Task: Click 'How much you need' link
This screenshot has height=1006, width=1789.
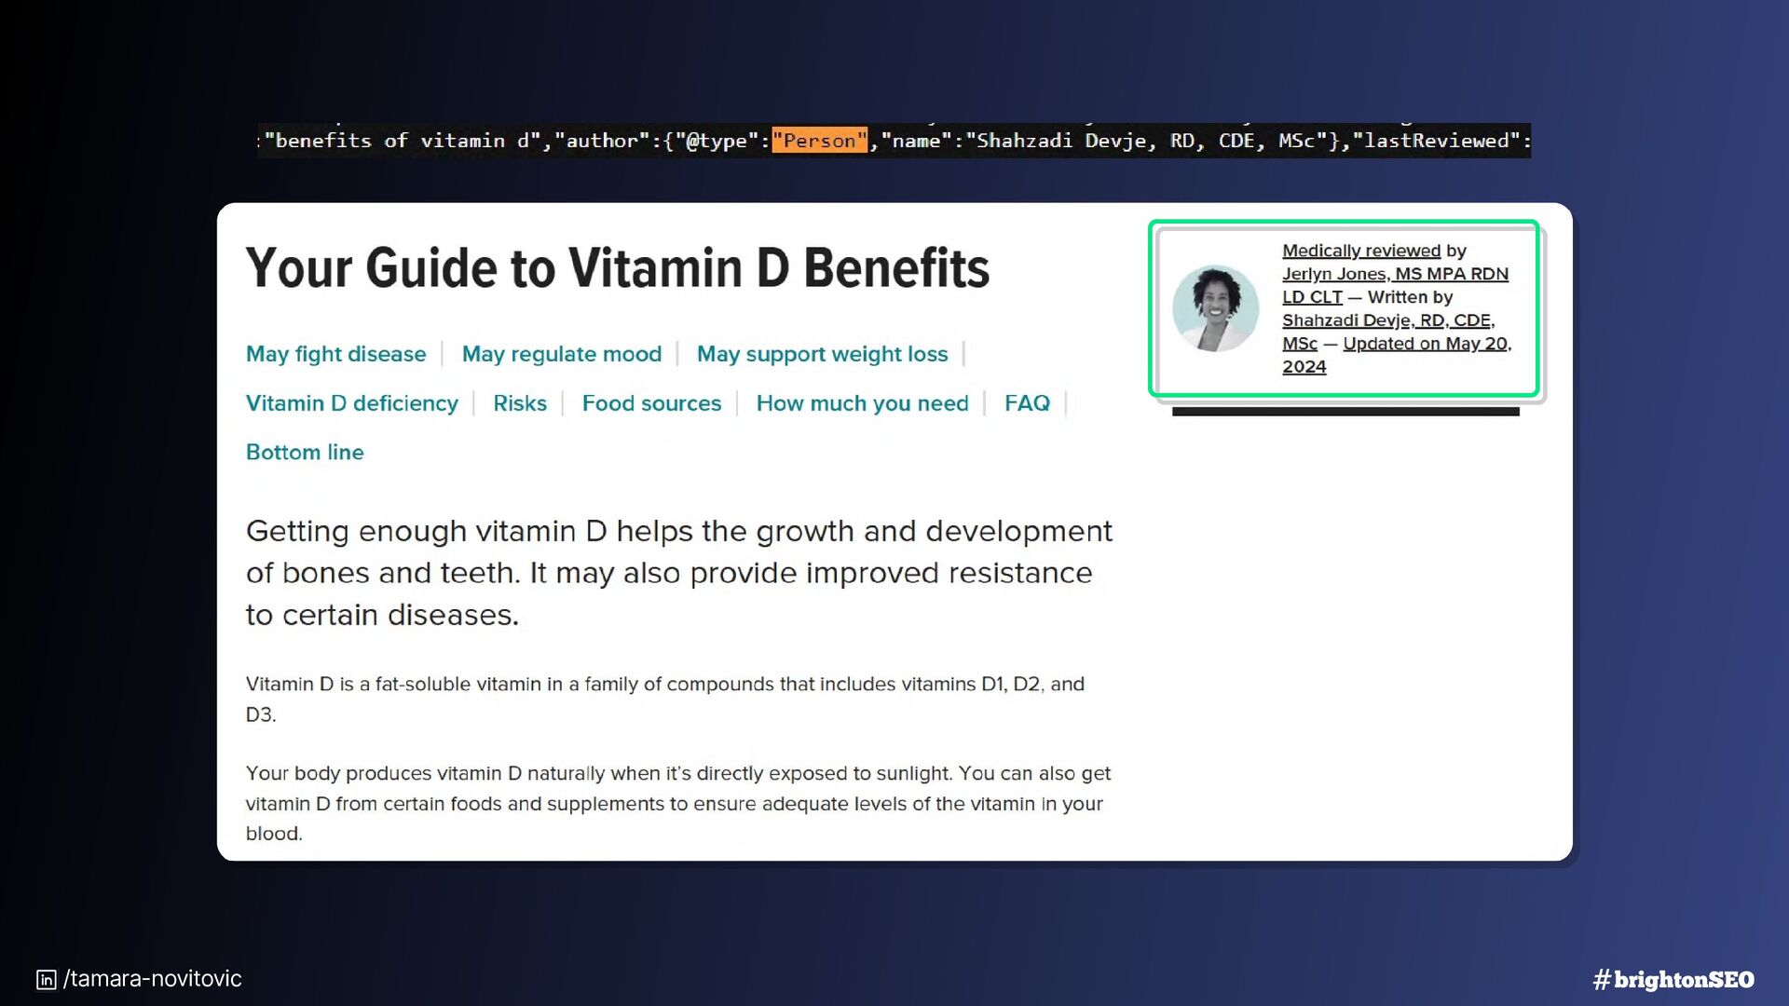Action: (862, 403)
